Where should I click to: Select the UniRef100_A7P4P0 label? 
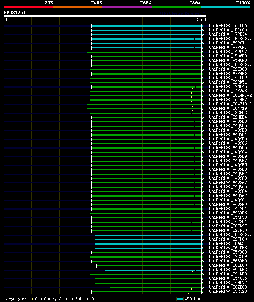[x=228, y=74]
